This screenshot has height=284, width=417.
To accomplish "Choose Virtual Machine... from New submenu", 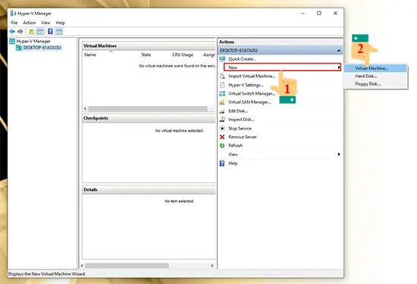I will [x=375, y=68].
